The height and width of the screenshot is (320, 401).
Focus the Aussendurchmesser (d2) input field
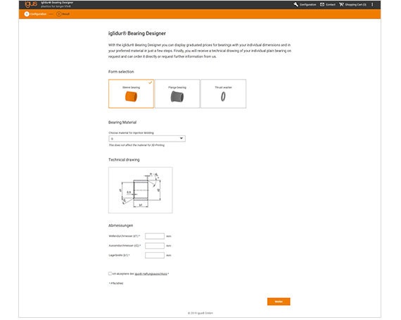[x=155, y=246]
